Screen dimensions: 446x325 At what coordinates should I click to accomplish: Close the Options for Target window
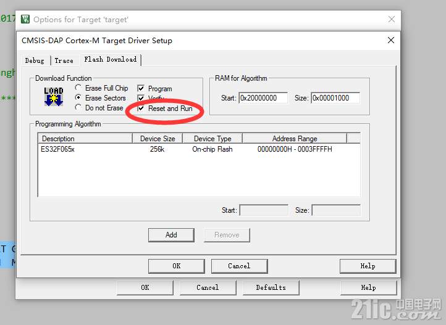point(392,19)
